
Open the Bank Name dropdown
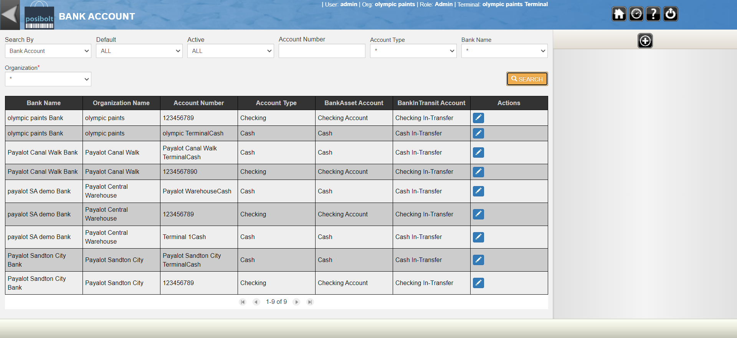504,51
